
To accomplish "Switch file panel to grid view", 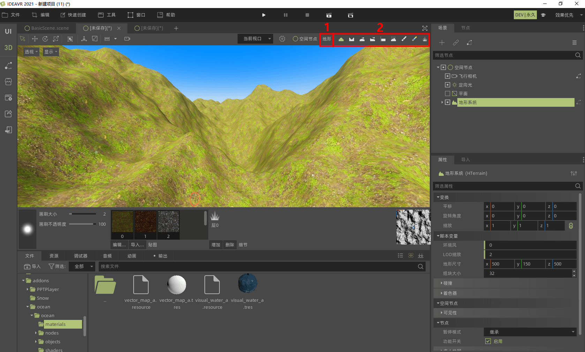I will pyautogui.click(x=411, y=256).
